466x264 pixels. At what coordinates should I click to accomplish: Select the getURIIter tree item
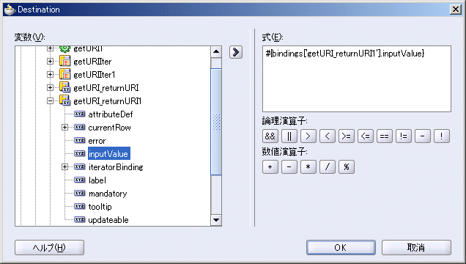pos(92,62)
